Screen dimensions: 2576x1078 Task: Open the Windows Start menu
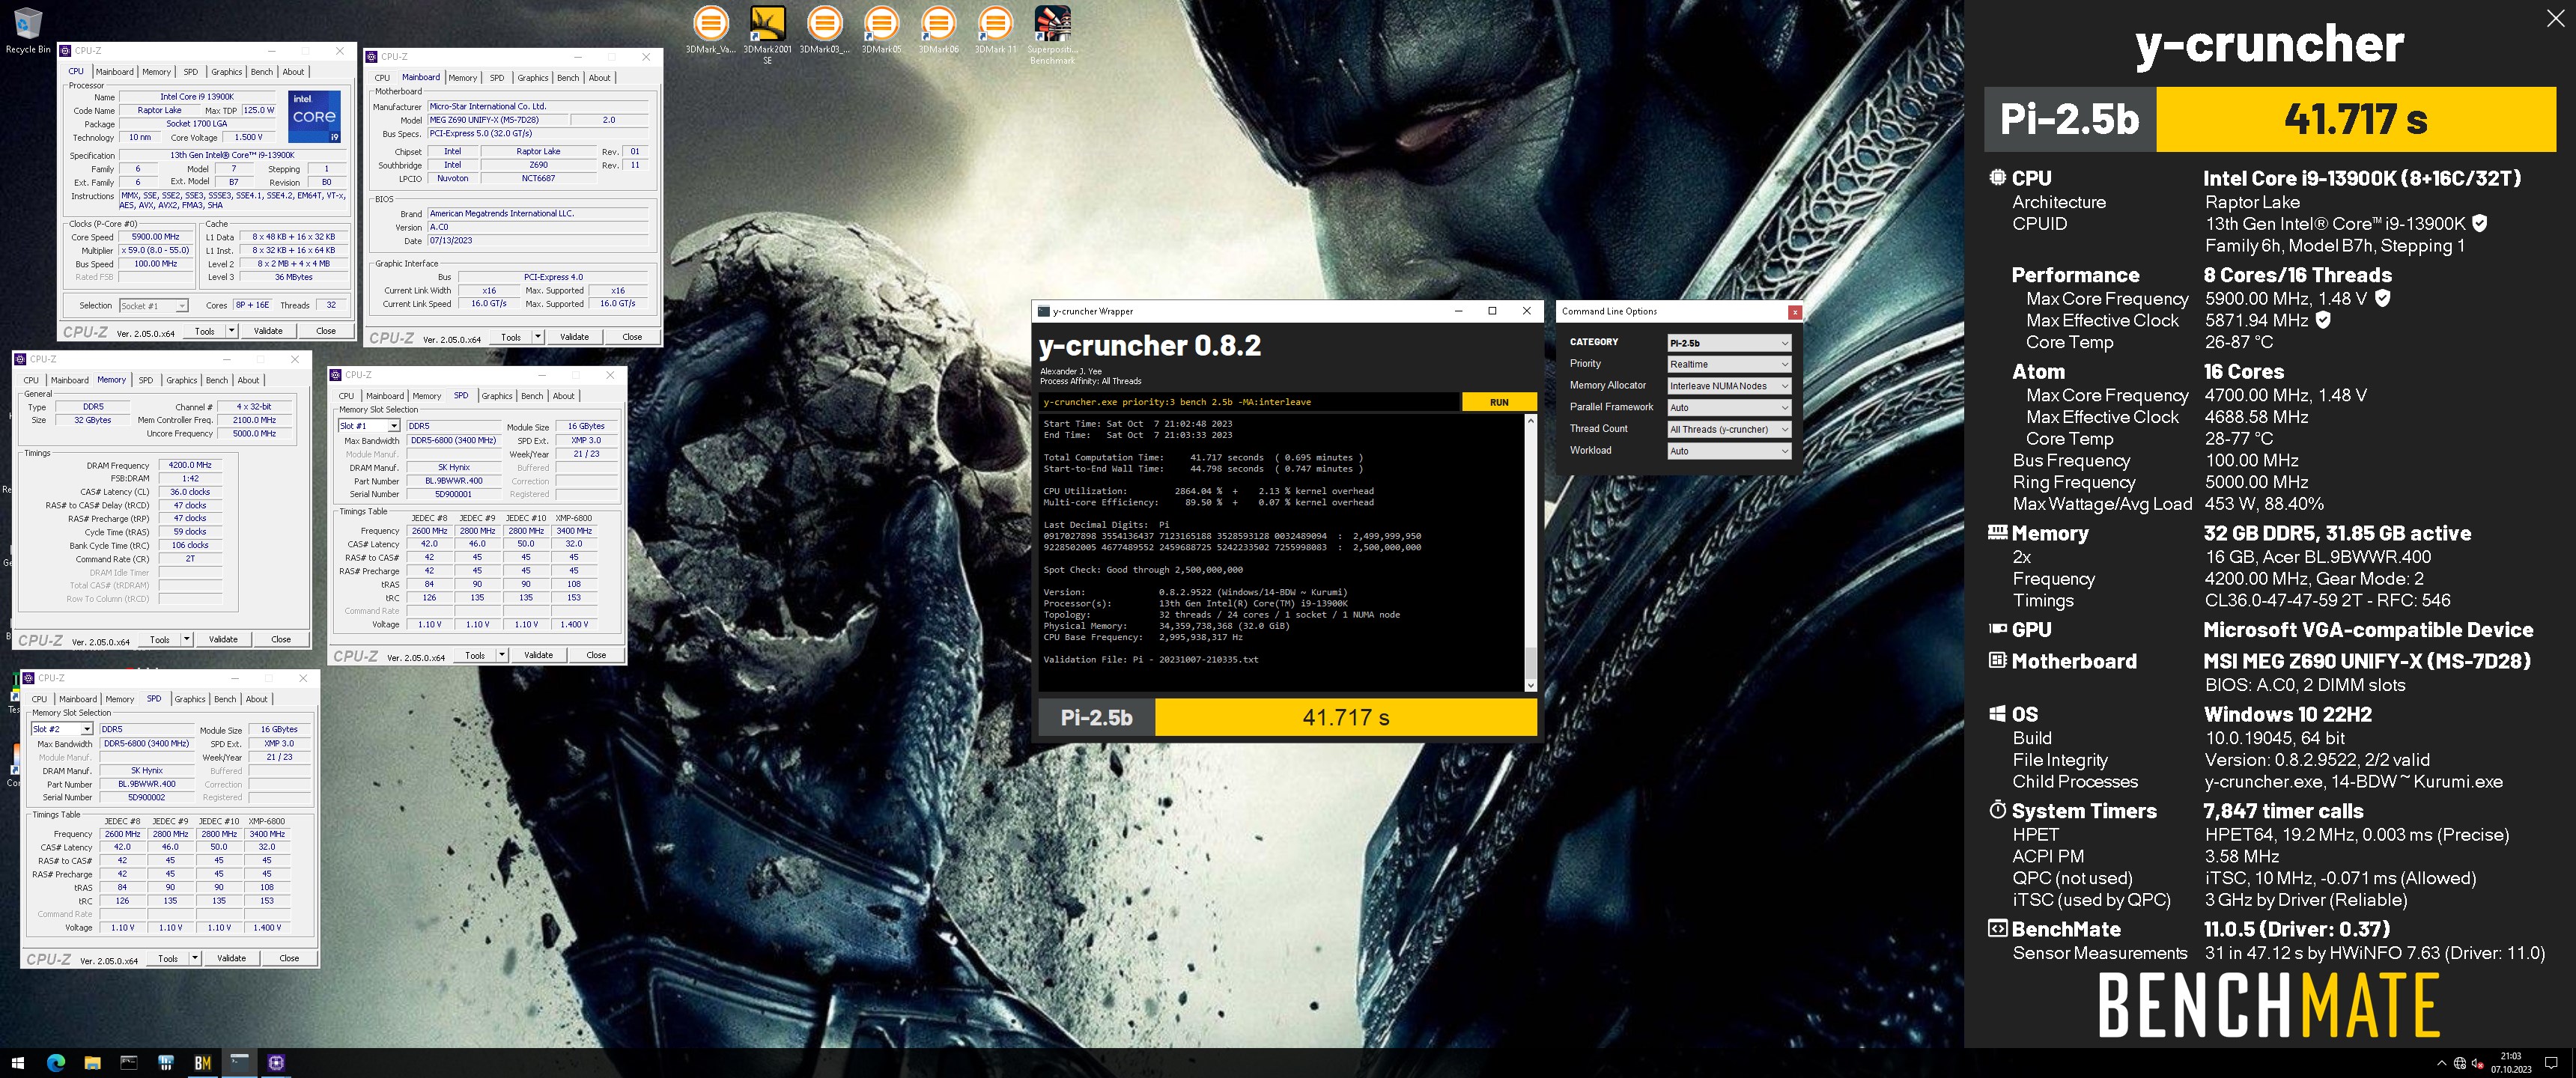17,1062
